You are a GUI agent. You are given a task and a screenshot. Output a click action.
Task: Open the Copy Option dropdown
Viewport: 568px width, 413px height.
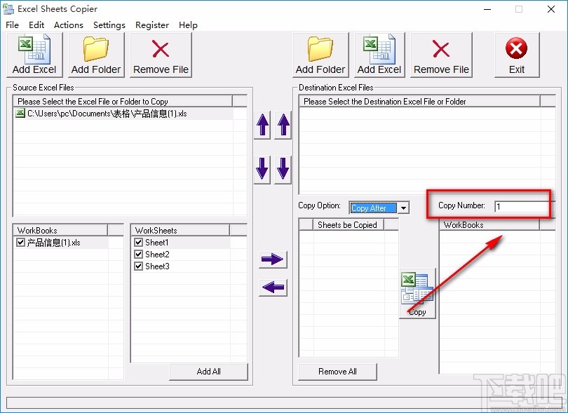tap(405, 208)
